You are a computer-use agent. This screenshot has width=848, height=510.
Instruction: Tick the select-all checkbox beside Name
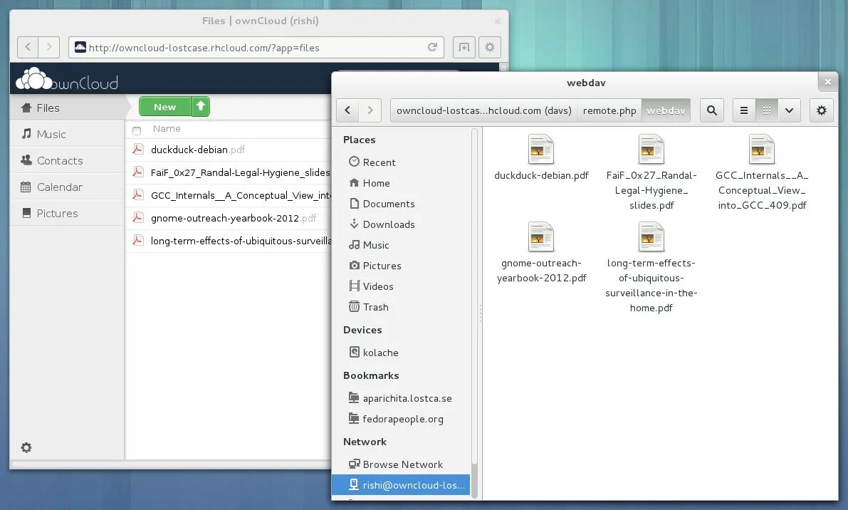(x=137, y=130)
